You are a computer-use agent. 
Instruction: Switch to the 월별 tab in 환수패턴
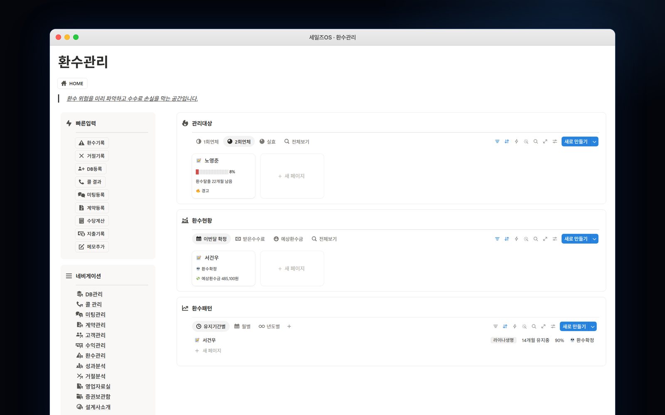[242, 327]
